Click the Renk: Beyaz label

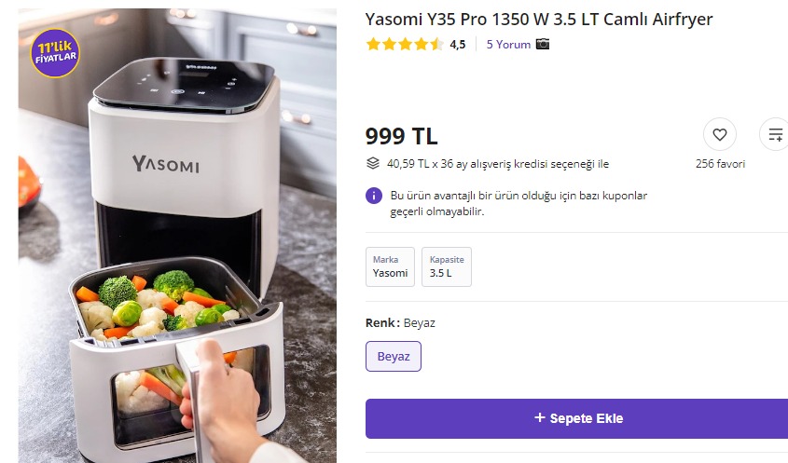(400, 322)
